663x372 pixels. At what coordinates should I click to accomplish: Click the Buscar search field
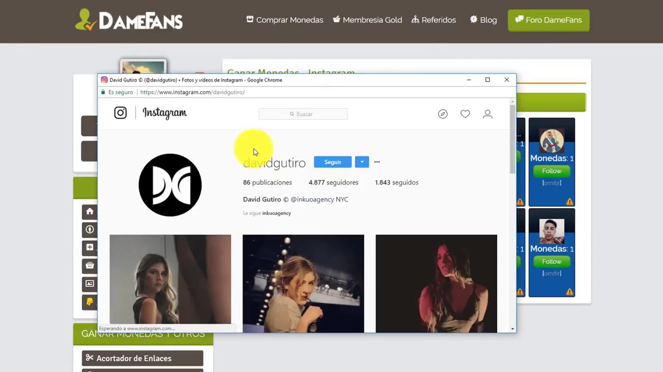pyautogui.click(x=303, y=114)
